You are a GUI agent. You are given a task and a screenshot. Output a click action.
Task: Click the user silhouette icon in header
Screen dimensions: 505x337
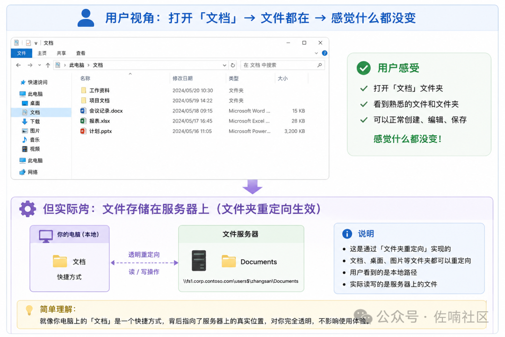click(86, 18)
